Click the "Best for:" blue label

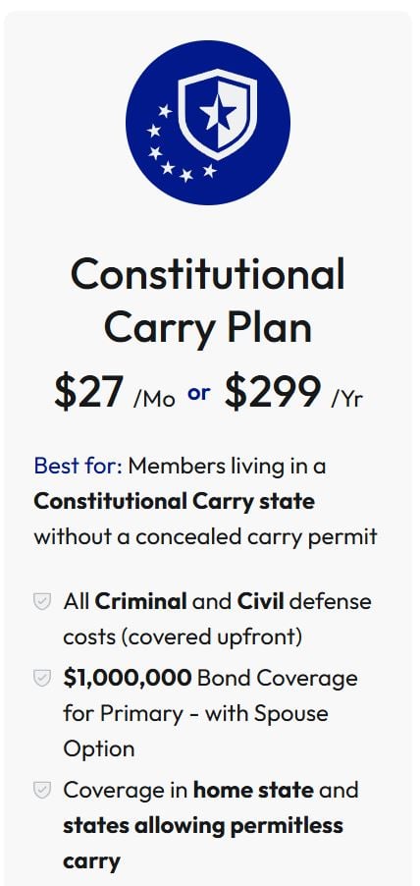pos(78,467)
